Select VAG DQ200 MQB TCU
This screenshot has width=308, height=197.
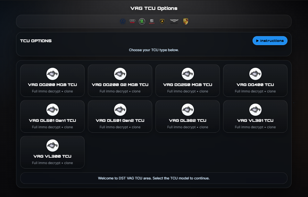(x=52, y=80)
